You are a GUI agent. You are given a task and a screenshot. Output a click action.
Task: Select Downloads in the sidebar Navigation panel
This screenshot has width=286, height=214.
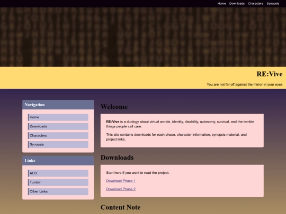tap(58, 126)
